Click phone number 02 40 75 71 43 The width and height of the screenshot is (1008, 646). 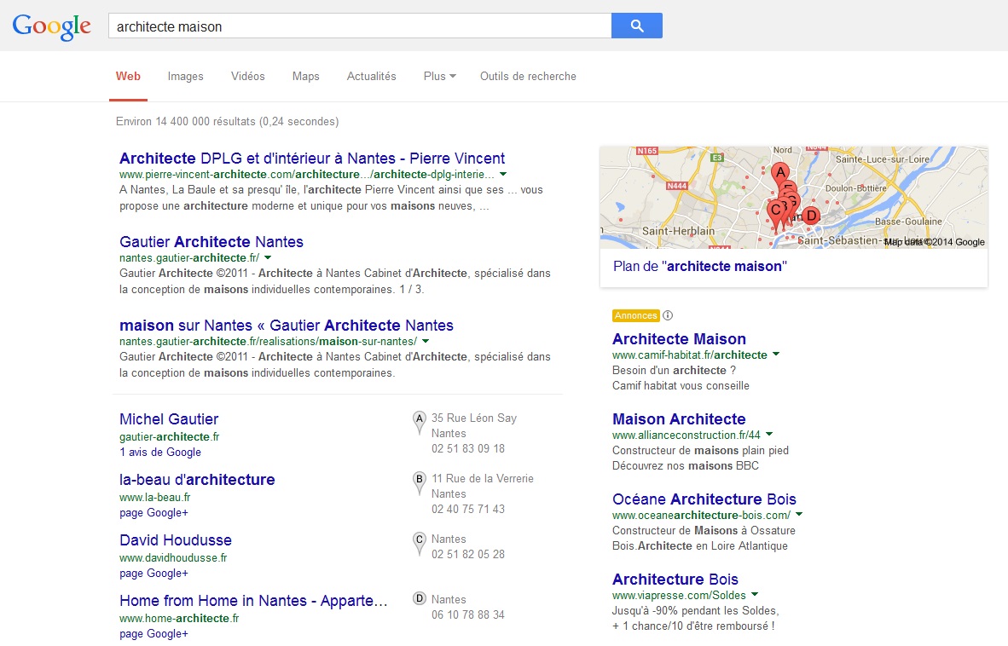[x=468, y=510]
